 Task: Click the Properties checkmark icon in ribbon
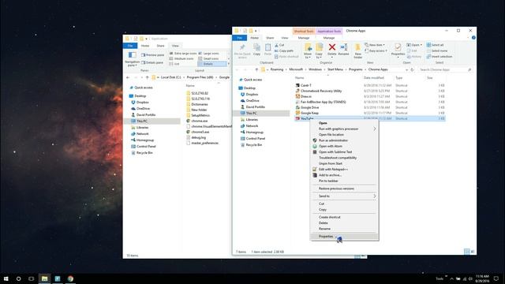[x=398, y=47]
